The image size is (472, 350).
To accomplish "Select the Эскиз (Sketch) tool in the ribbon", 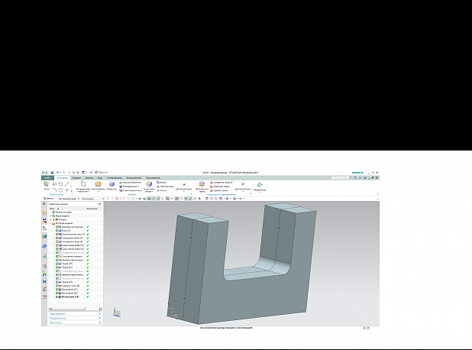I will point(47,186).
